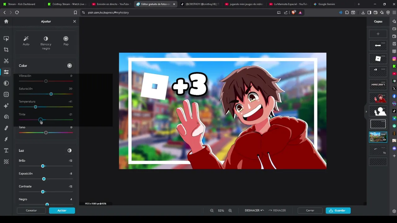This screenshot has height=223, width=397.
Task: Select the Liquify spiral tool
Action: 6,117
